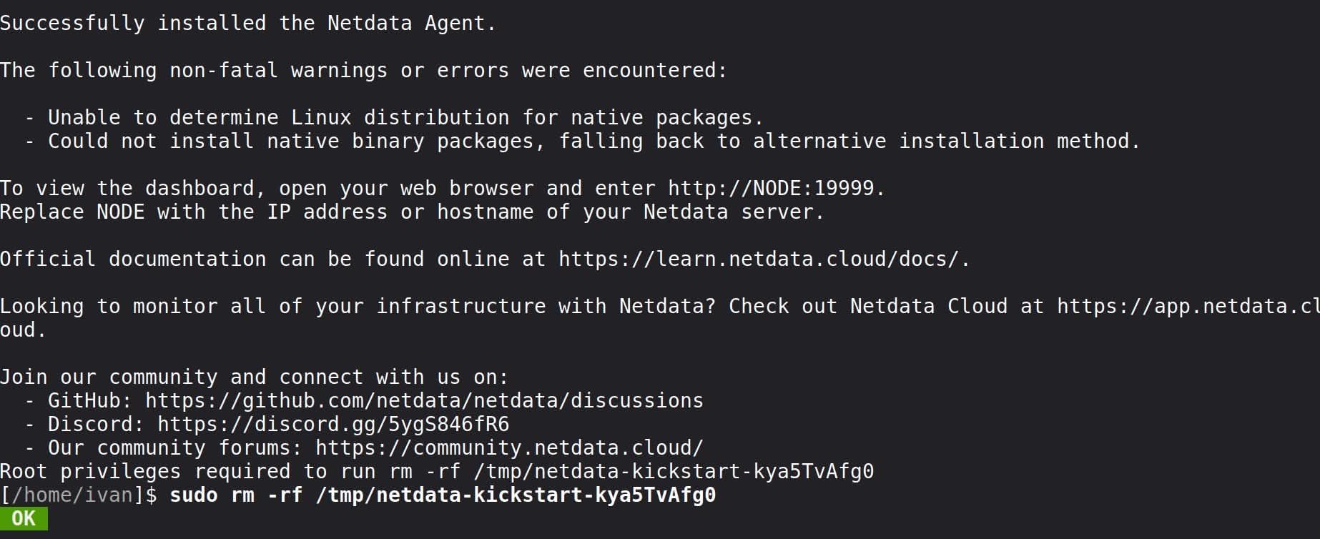This screenshot has width=1320, height=539.
Task: Open the GitHub discussions link
Action: pyautogui.click(x=424, y=400)
